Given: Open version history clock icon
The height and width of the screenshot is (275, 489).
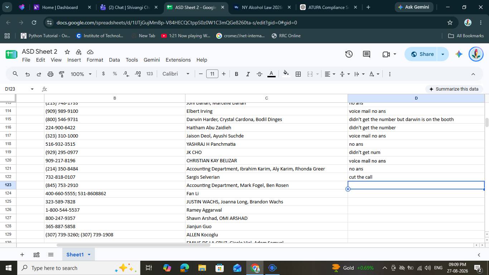Looking at the screenshot, I should tap(349, 54).
